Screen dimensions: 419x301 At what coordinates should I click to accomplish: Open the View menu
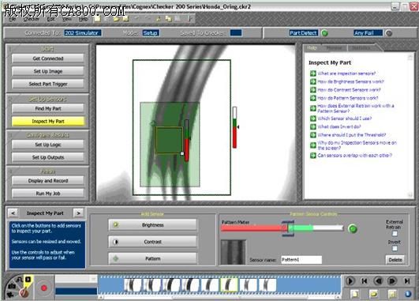67,19
